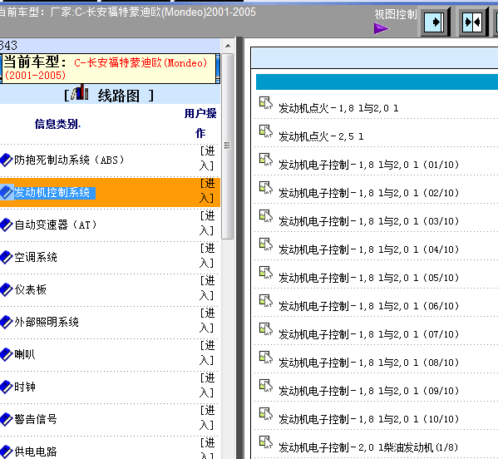Click the purple arrow under 视图控制

click(x=382, y=28)
